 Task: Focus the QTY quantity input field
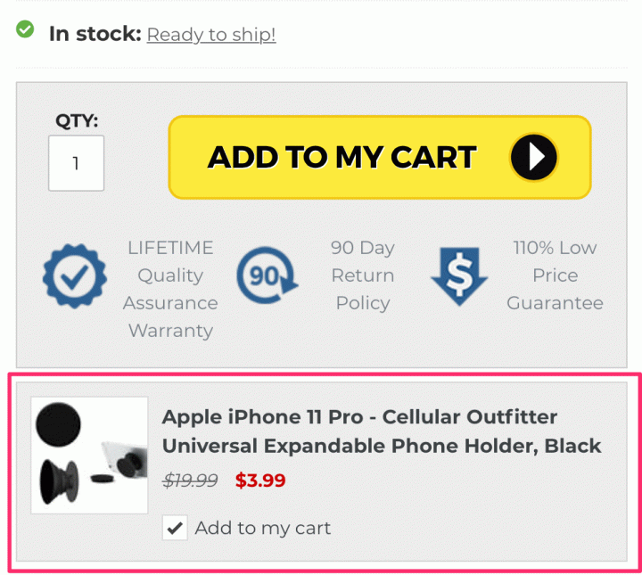point(76,163)
